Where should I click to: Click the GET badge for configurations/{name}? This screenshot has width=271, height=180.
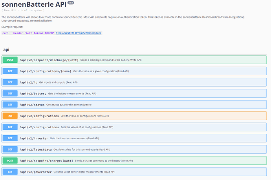coord(10,71)
